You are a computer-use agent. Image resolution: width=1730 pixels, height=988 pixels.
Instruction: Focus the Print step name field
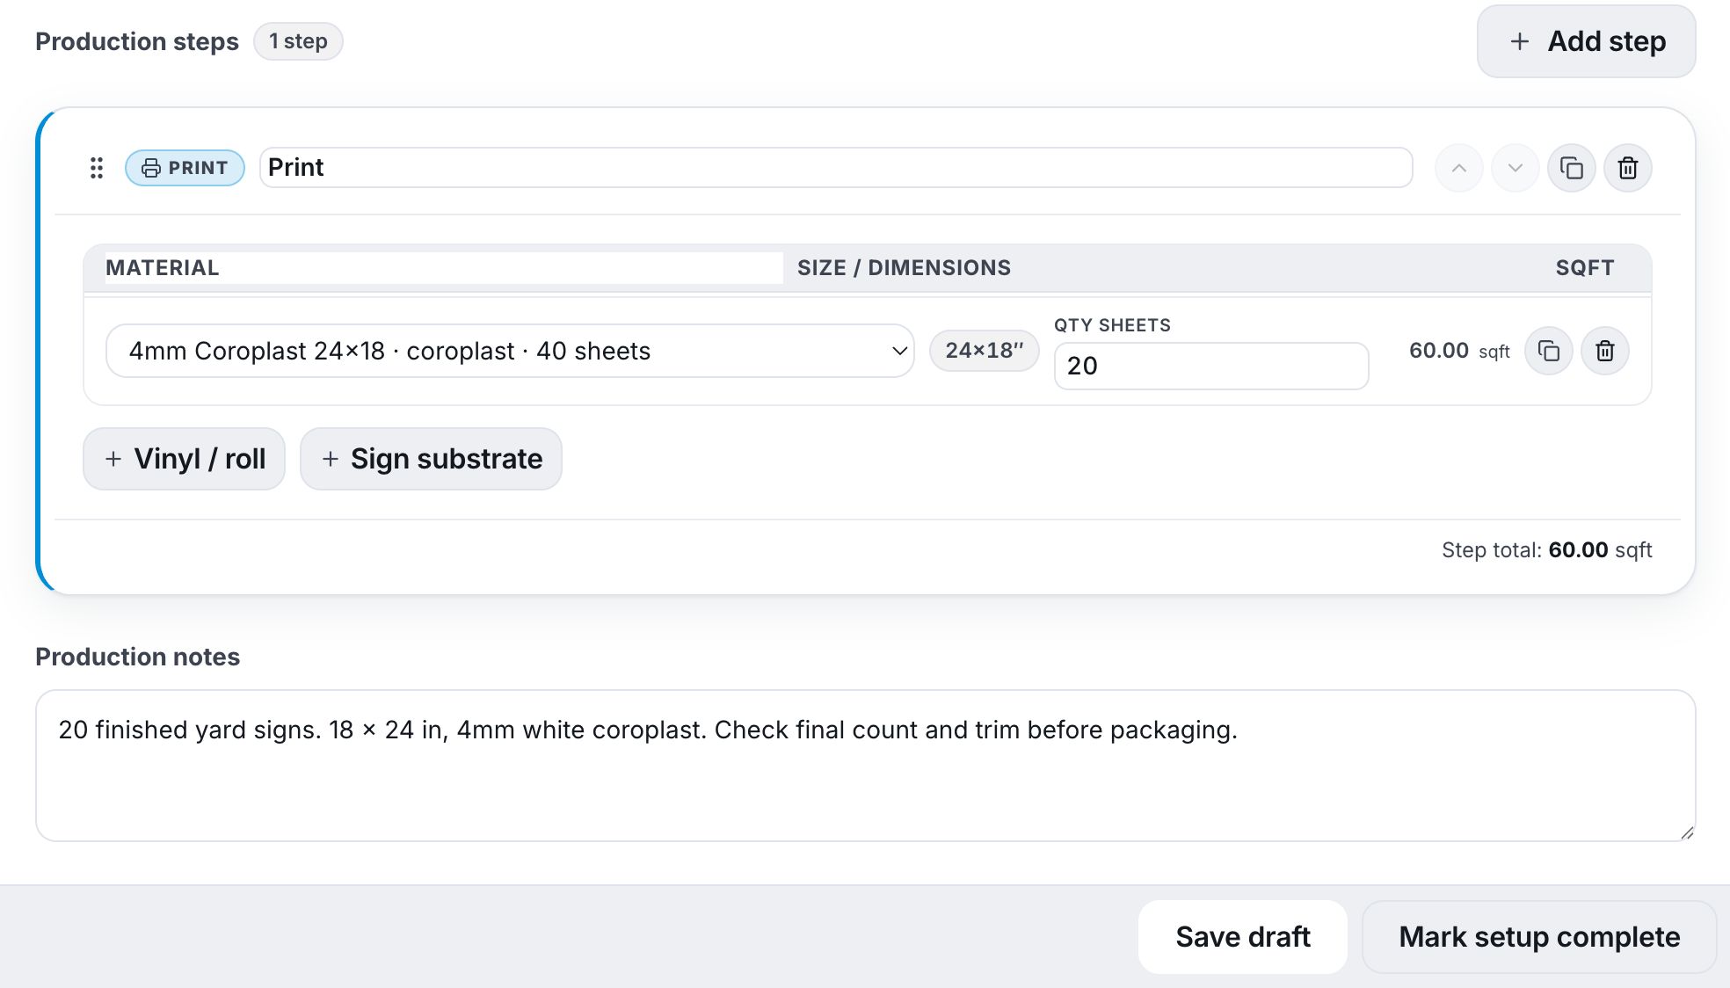coord(836,167)
